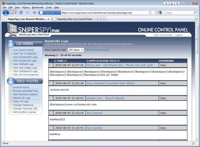
Task: Open Search All Logs
Action: pyautogui.click(x=22, y=98)
